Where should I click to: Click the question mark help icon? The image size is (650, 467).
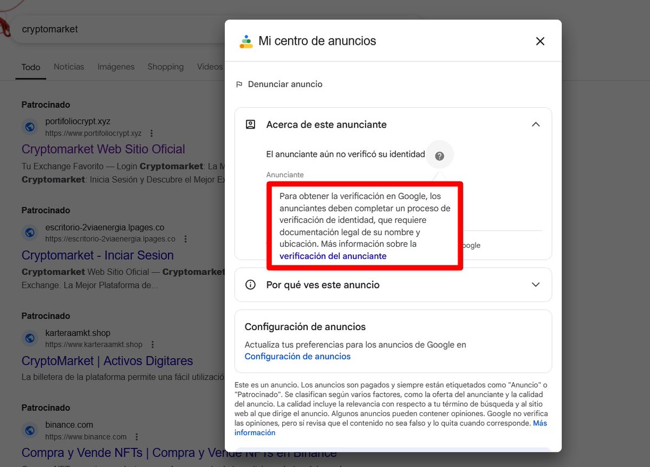[439, 156]
